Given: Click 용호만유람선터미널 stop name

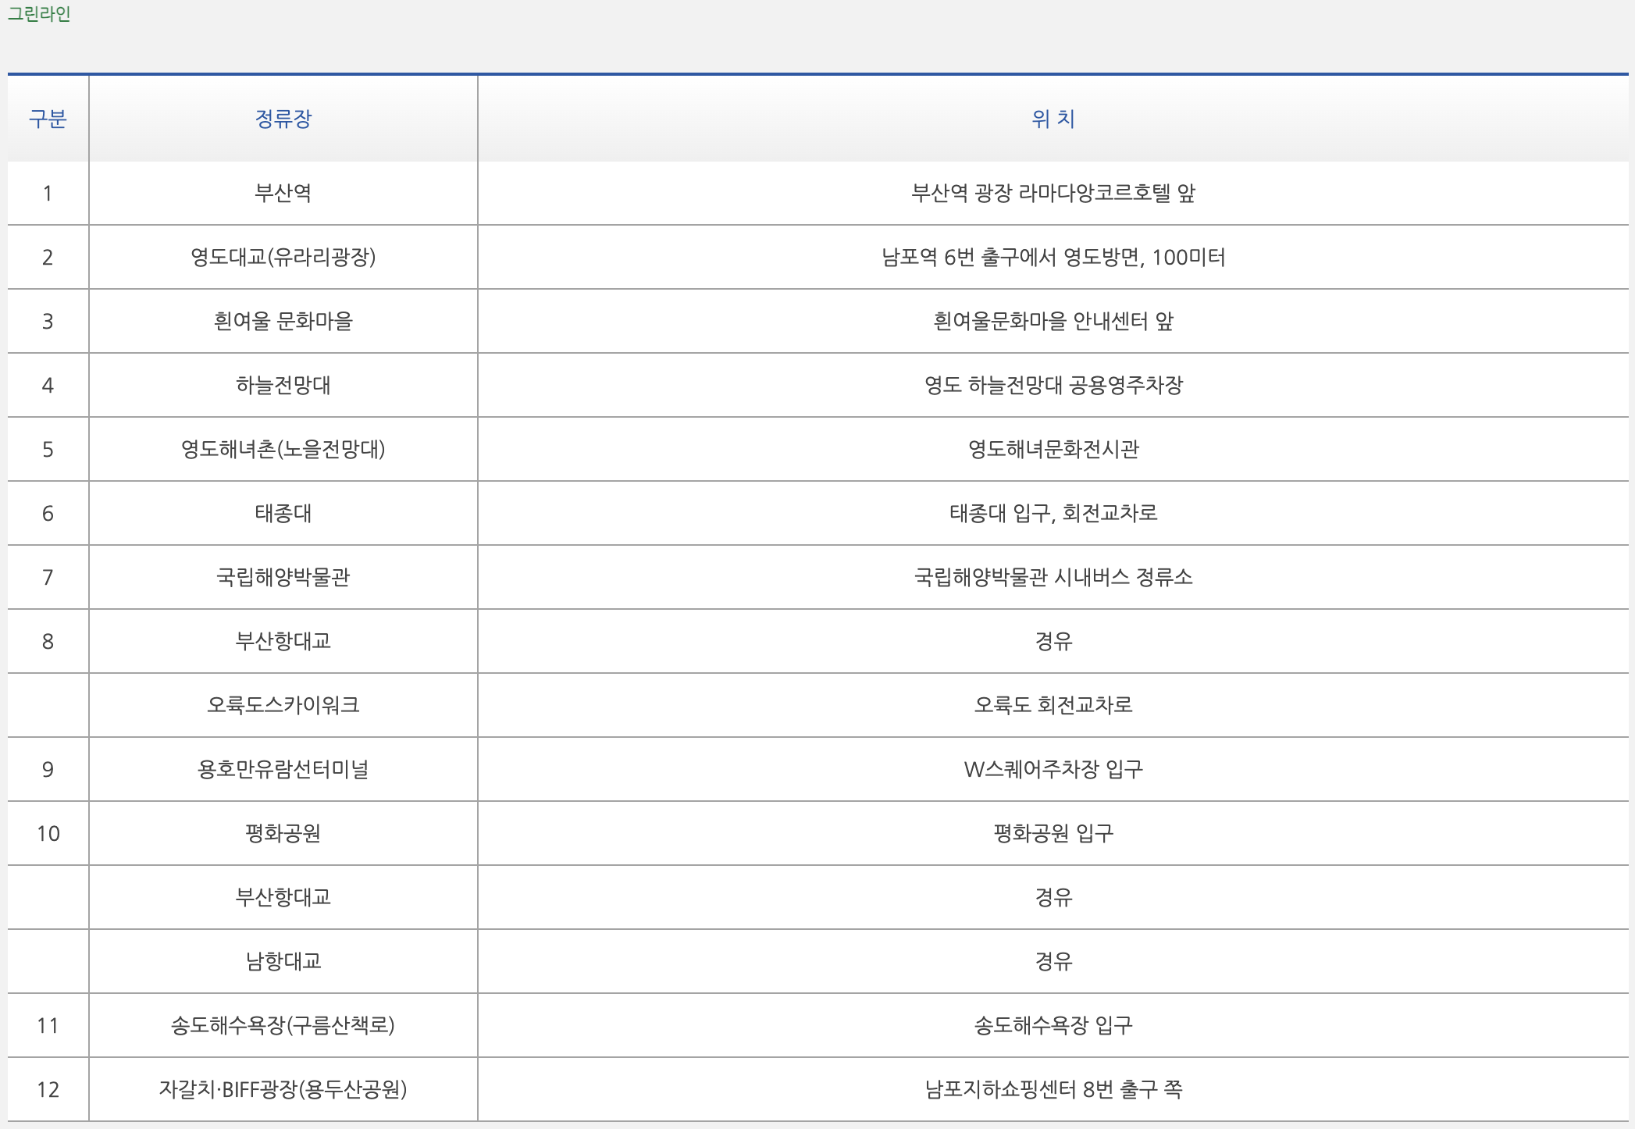Looking at the screenshot, I should 283,769.
